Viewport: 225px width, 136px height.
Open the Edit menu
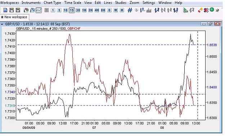pyautogui.click(x=98, y=3)
